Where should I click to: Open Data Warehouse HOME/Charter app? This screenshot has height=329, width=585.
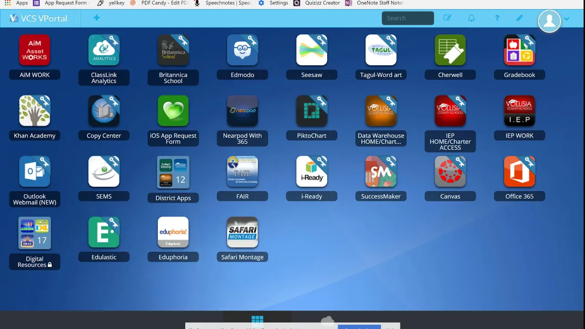[381, 111]
